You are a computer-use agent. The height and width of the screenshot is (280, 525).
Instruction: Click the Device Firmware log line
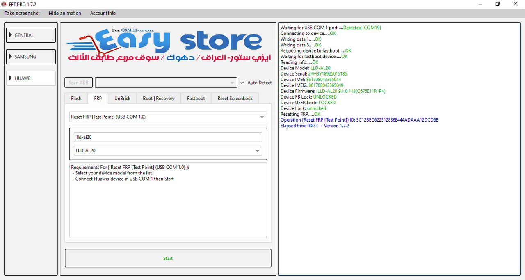coord(333,91)
